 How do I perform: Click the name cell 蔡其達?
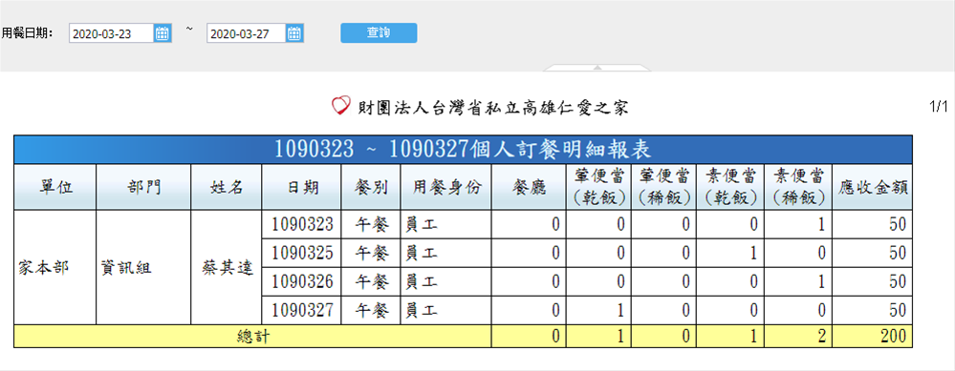(227, 268)
